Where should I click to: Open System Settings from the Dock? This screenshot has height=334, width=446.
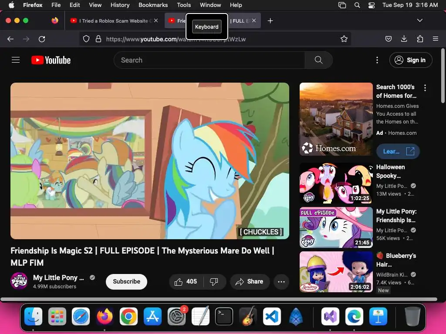[176, 316]
